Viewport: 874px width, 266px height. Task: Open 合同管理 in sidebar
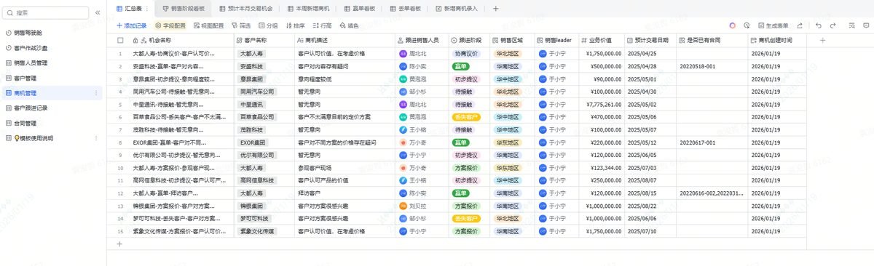point(52,123)
